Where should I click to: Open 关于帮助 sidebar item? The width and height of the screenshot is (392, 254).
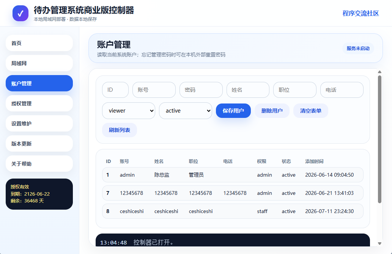(x=39, y=164)
